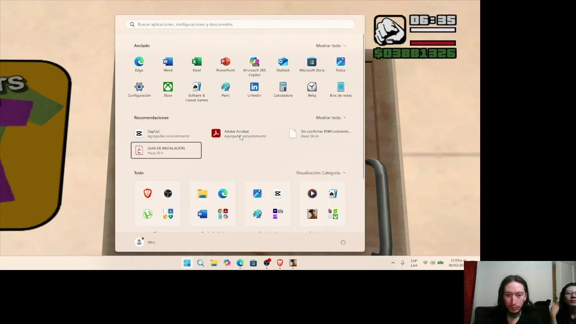The image size is (576, 324).
Task: Open the Sin confirmar crdownload file
Action: [x=320, y=134]
